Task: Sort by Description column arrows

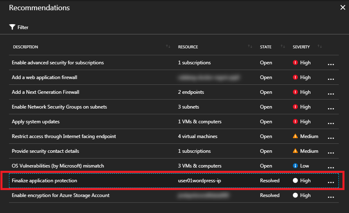Action: [168, 46]
